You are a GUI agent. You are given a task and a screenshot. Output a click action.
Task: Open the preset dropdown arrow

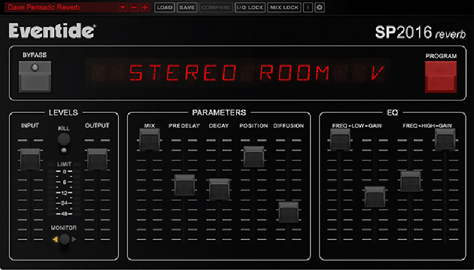(x=123, y=7)
